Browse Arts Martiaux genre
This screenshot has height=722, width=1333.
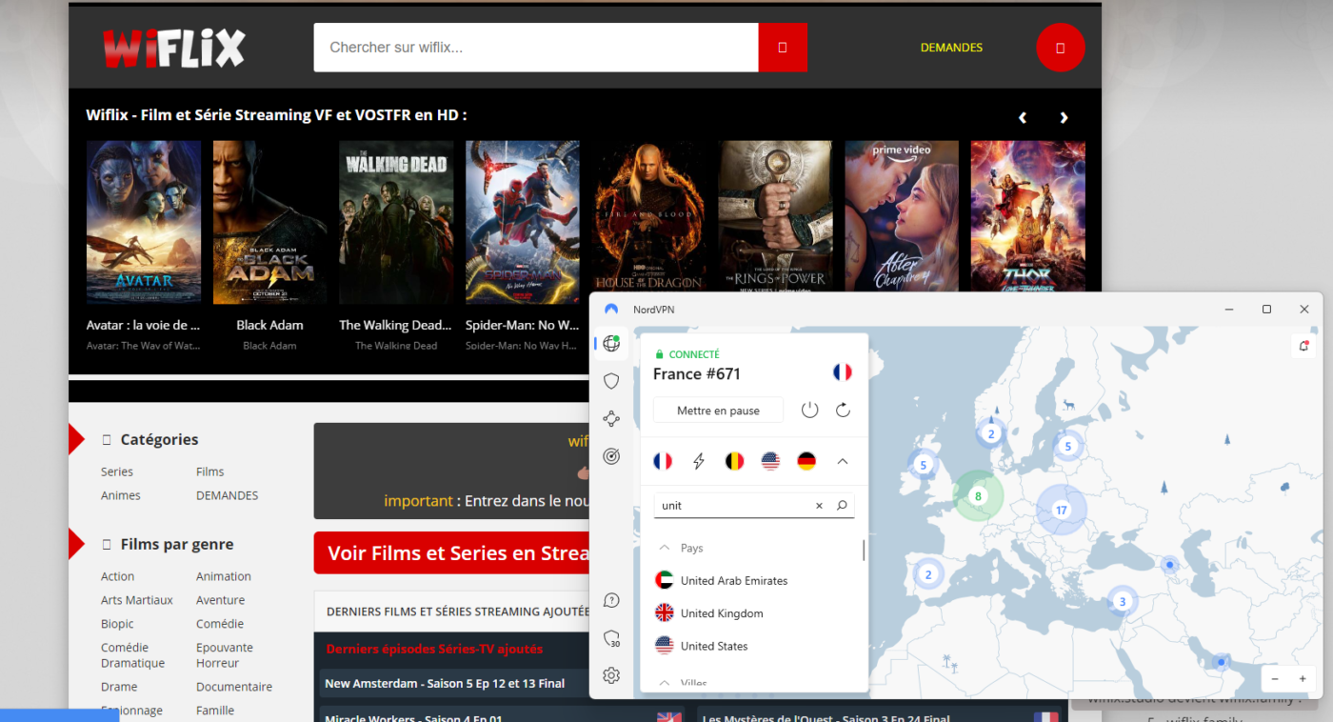(137, 600)
